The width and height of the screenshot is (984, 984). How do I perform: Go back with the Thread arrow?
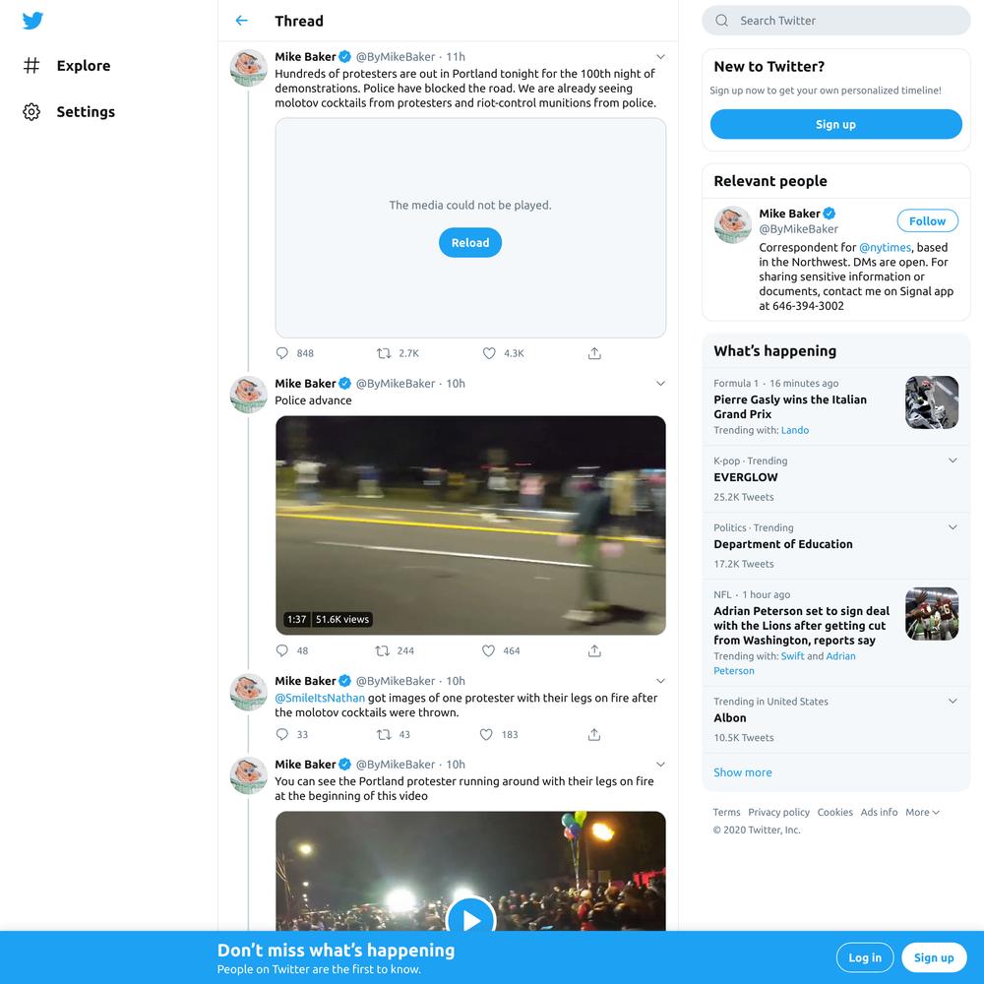pyautogui.click(x=242, y=21)
